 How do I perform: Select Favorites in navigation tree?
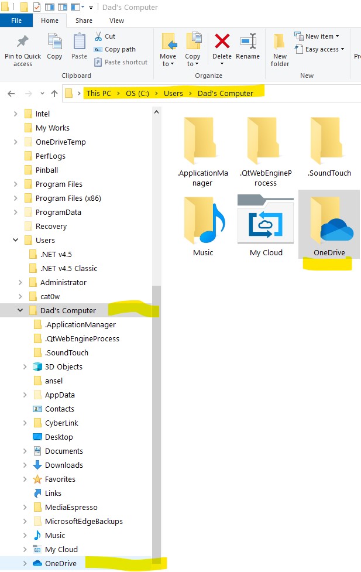60,479
